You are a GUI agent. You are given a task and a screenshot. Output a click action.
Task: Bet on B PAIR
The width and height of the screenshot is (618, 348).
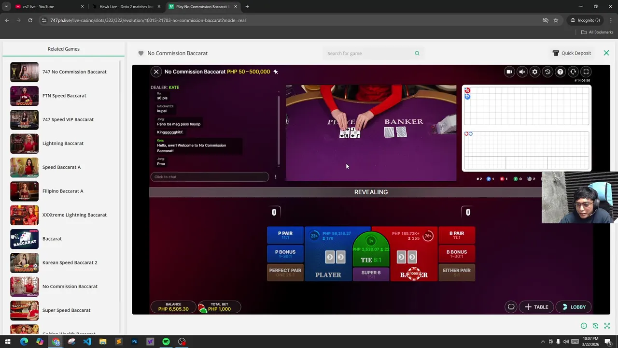(456, 235)
